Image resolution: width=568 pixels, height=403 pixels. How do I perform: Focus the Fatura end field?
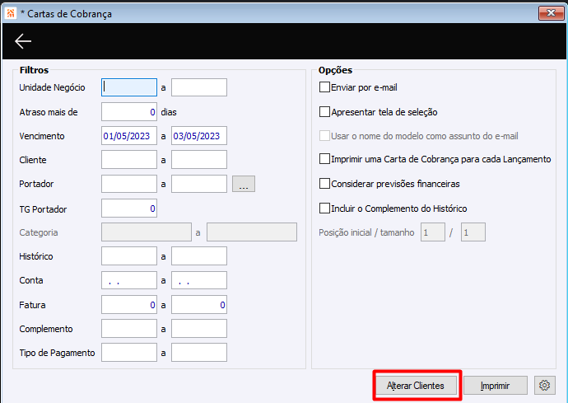tap(199, 305)
